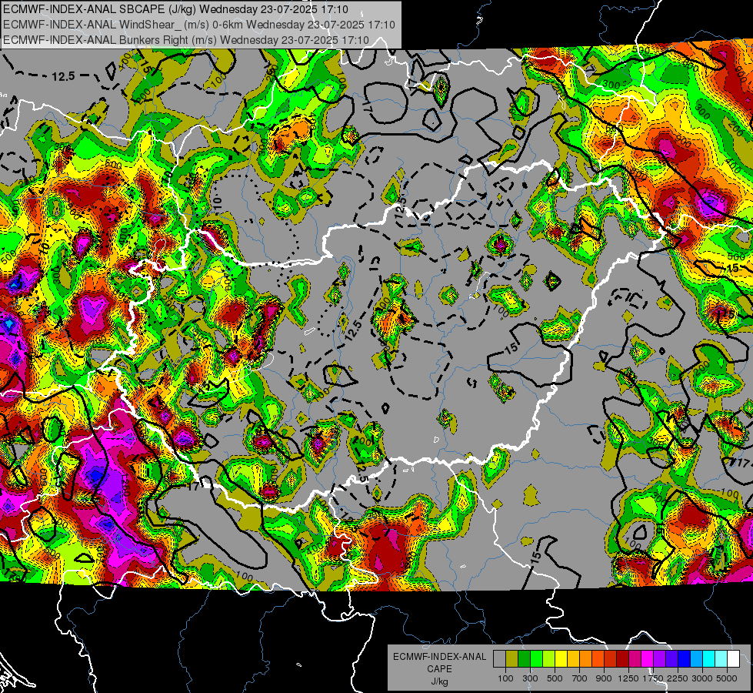This screenshot has width=753, height=693.
Task: Click the legend value 100
Action: (x=505, y=678)
